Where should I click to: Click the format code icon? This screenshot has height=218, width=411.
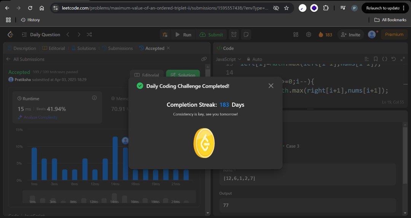point(367,59)
